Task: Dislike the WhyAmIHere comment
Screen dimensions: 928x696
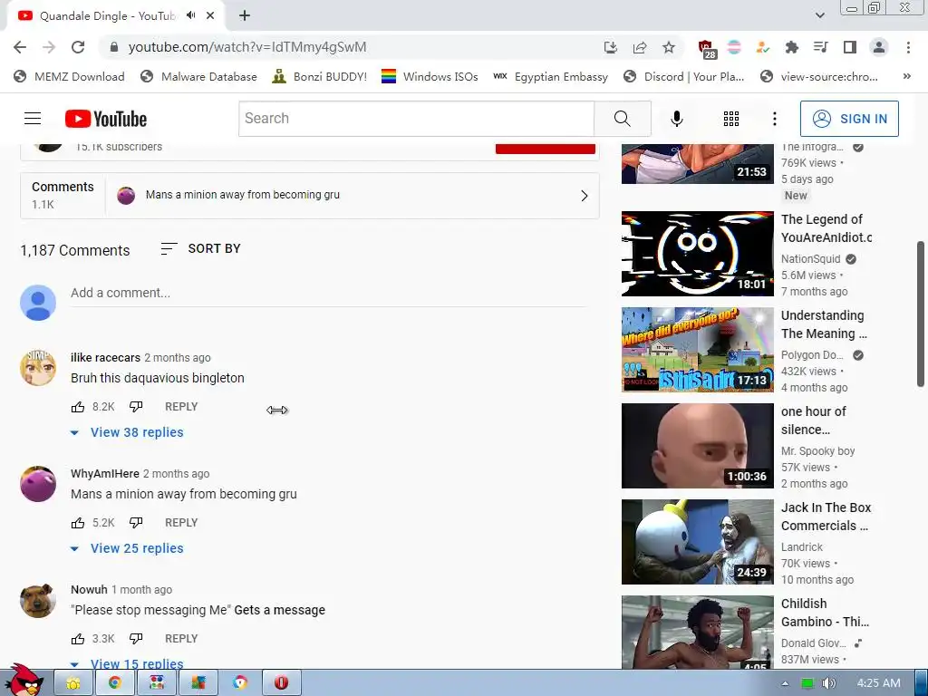Action: point(136,523)
